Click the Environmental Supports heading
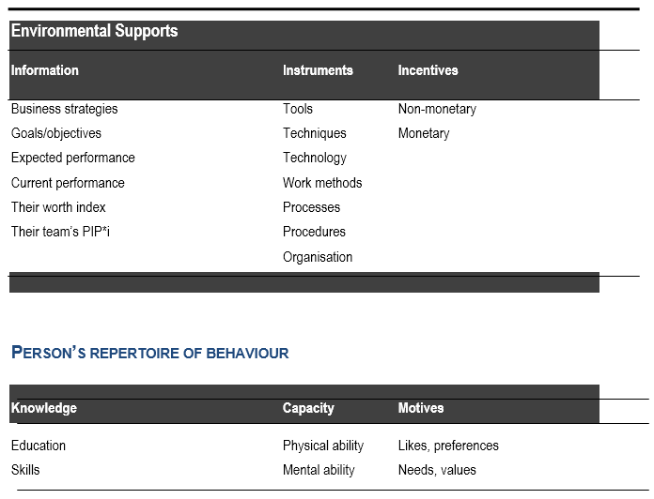Screen dimensions: 654x499 click(x=94, y=31)
